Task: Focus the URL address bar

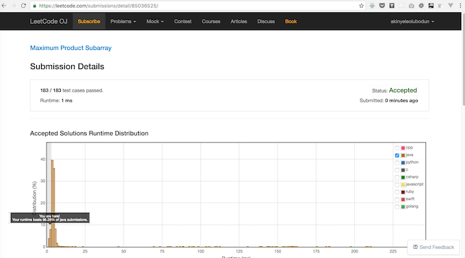Action: coord(197,5)
